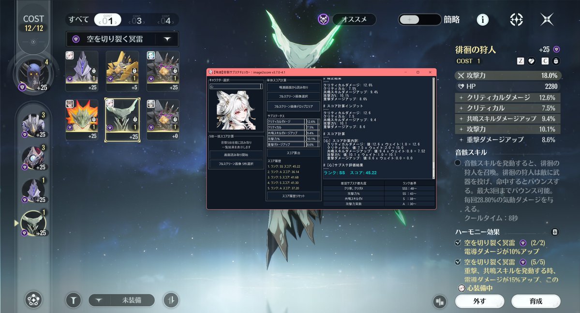580x313 pixels.
Task: Open the 共鳴スキルダメージアップ substat combo box
Action: [286, 133]
